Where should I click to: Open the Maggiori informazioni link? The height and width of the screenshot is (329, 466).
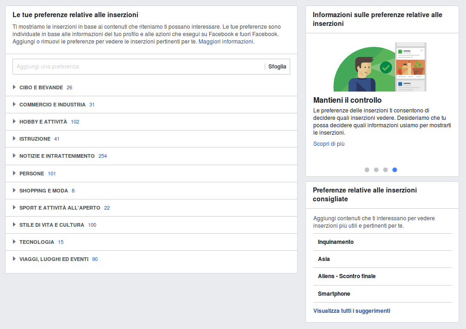click(x=226, y=42)
